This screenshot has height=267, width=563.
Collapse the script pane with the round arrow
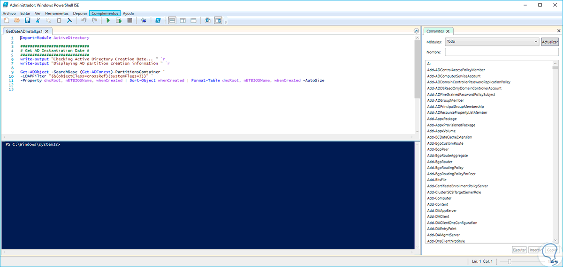pyautogui.click(x=416, y=31)
